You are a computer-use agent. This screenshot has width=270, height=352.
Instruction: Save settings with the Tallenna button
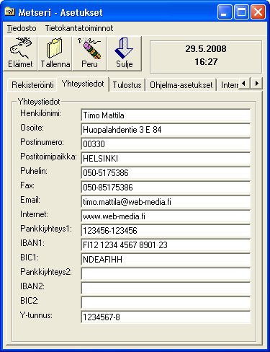tap(55, 53)
